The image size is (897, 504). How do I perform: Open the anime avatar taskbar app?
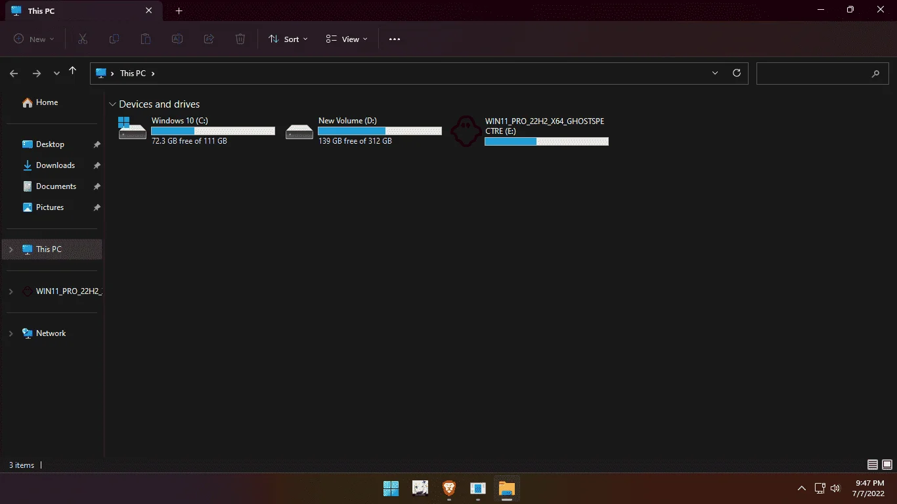(x=420, y=488)
